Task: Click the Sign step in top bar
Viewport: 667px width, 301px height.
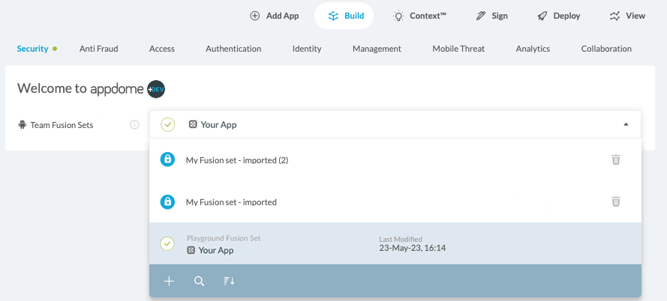Action: pyautogui.click(x=491, y=16)
